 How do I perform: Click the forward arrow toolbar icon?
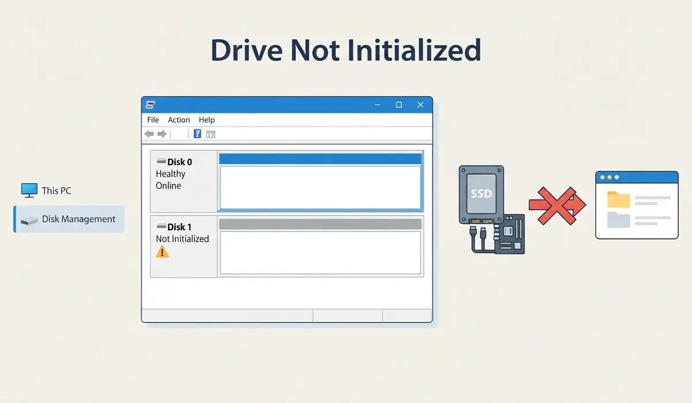pos(162,134)
